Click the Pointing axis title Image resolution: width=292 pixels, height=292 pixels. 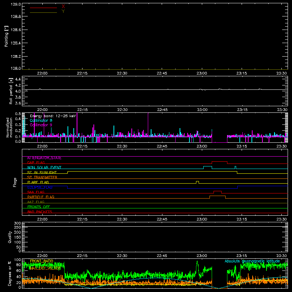7,36
